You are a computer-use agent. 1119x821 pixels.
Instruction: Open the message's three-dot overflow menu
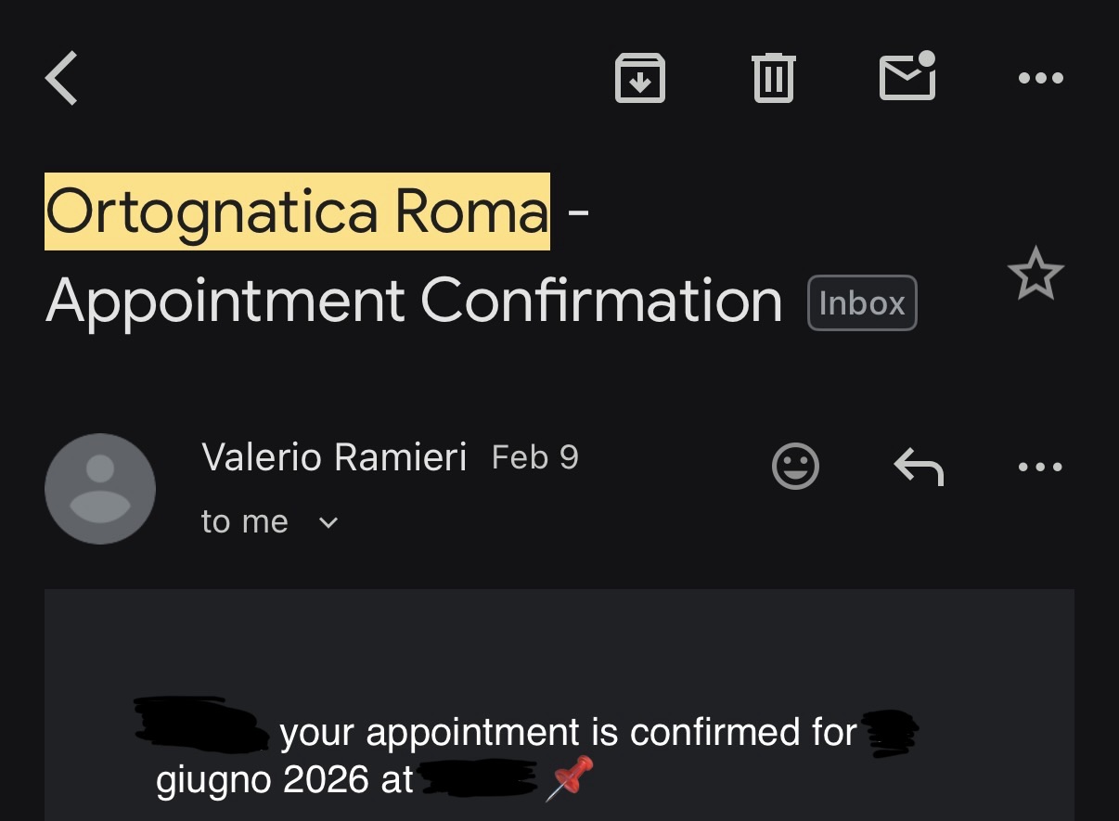[1040, 467]
